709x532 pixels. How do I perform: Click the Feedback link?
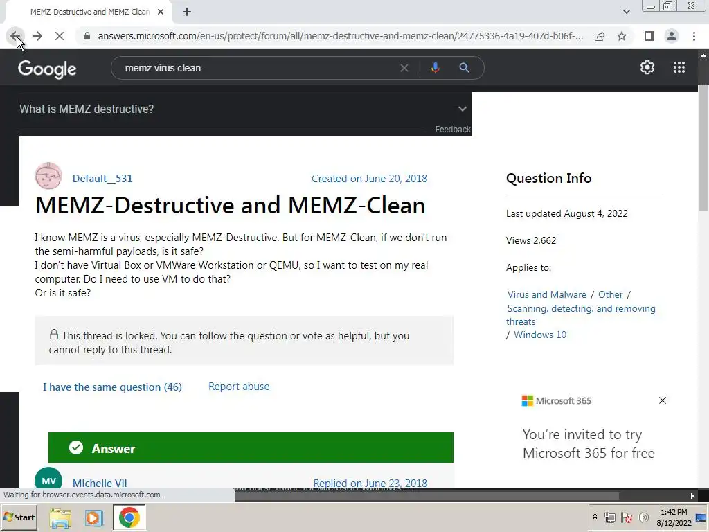pyautogui.click(x=453, y=130)
